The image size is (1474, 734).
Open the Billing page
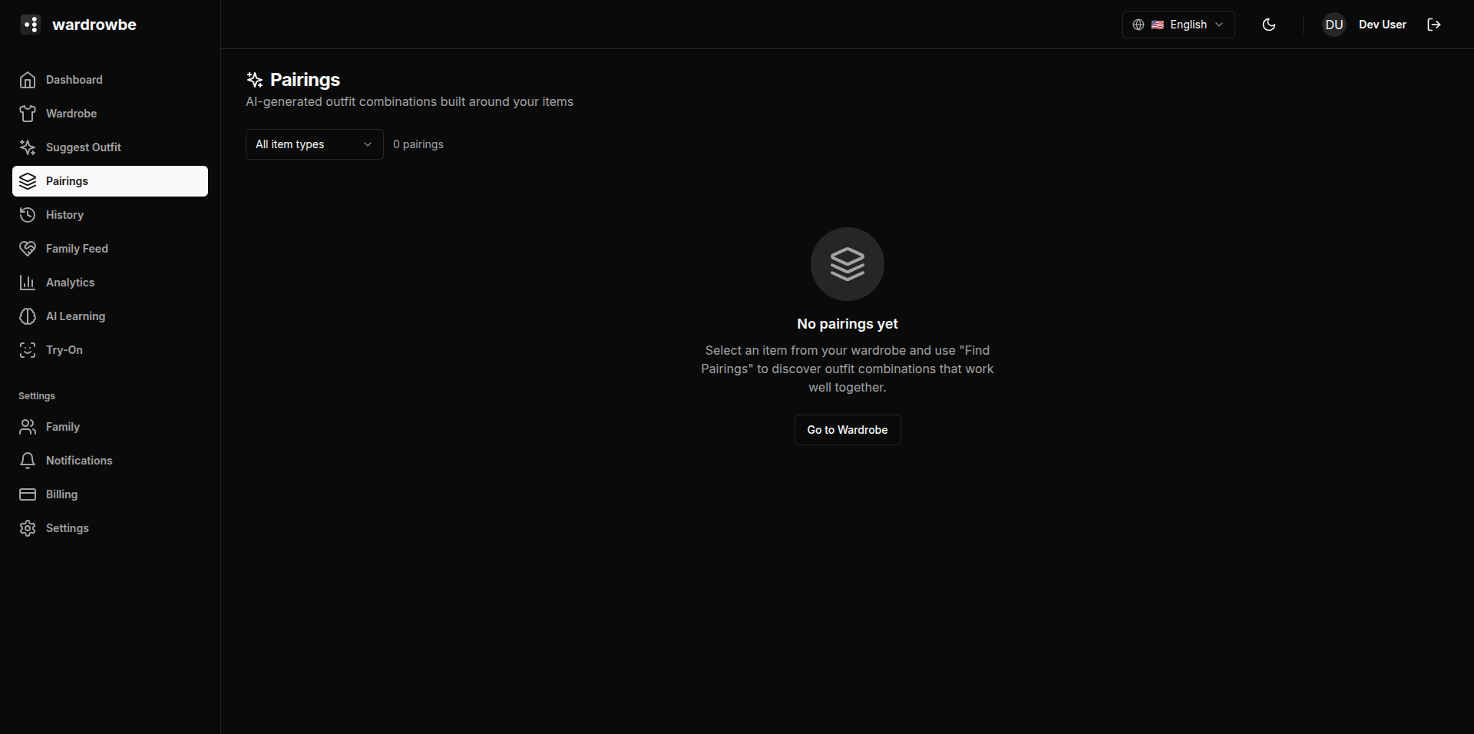(61, 494)
